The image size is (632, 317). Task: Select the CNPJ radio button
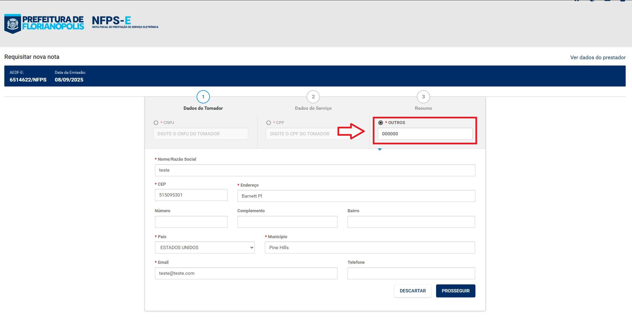[x=156, y=123]
